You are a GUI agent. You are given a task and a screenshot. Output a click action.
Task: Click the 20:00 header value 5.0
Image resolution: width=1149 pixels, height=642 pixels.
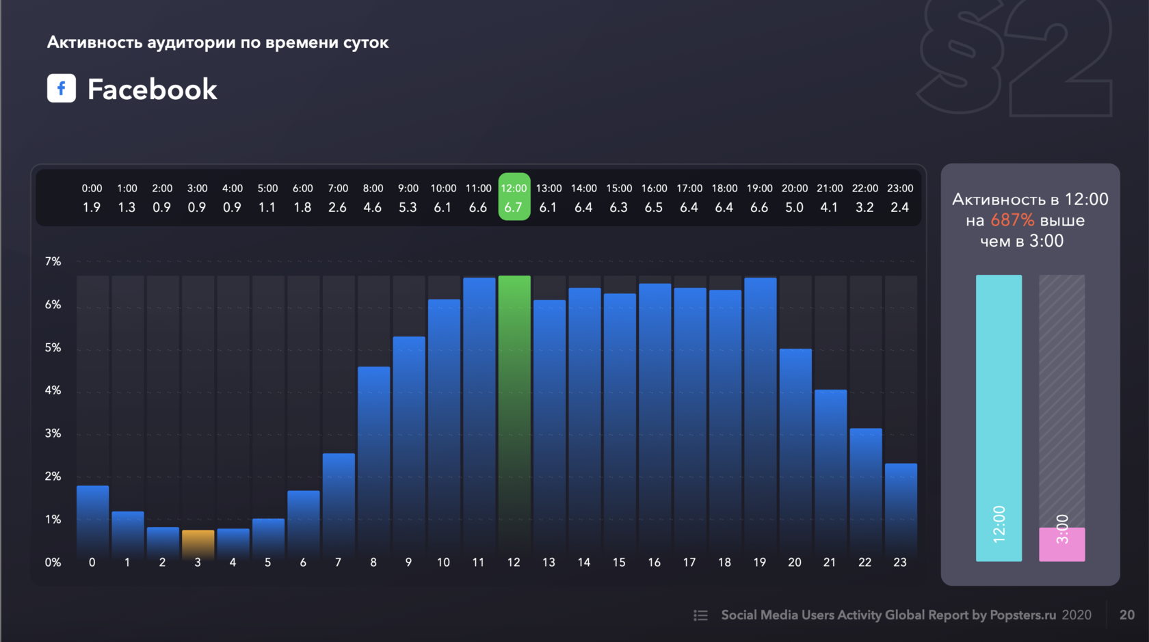coord(795,207)
